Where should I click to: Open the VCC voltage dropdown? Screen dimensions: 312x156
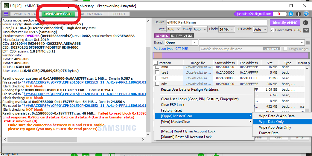point(174,29)
